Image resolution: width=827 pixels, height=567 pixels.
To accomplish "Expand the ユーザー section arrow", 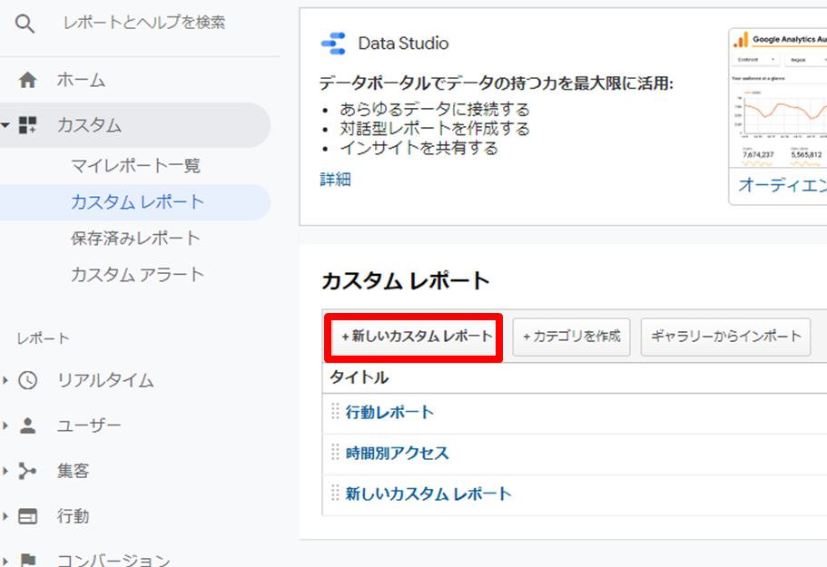I will pyautogui.click(x=6, y=425).
